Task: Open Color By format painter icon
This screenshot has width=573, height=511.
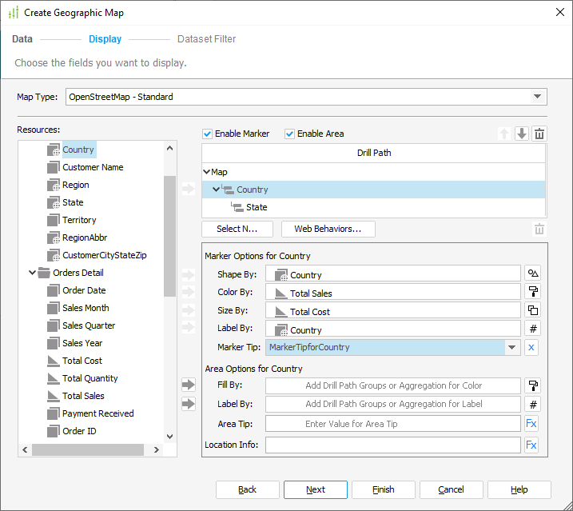Action: click(533, 293)
